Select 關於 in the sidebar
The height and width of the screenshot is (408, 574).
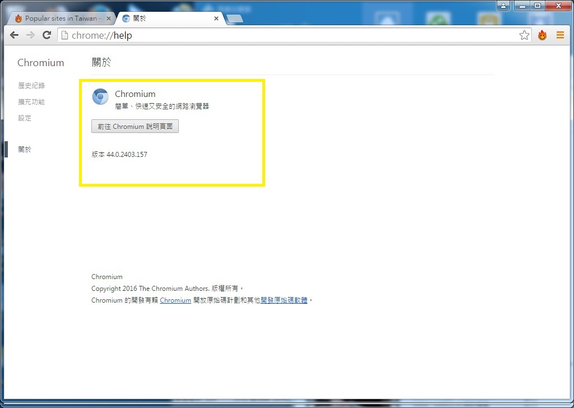coord(25,149)
